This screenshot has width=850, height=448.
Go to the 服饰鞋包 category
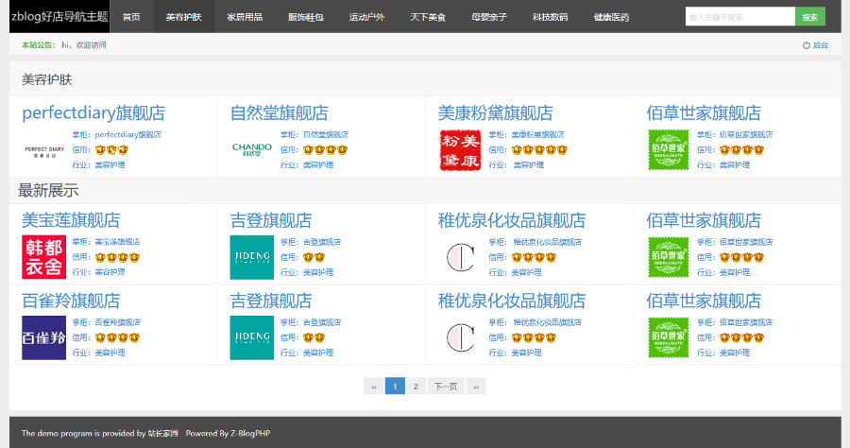click(306, 17)
